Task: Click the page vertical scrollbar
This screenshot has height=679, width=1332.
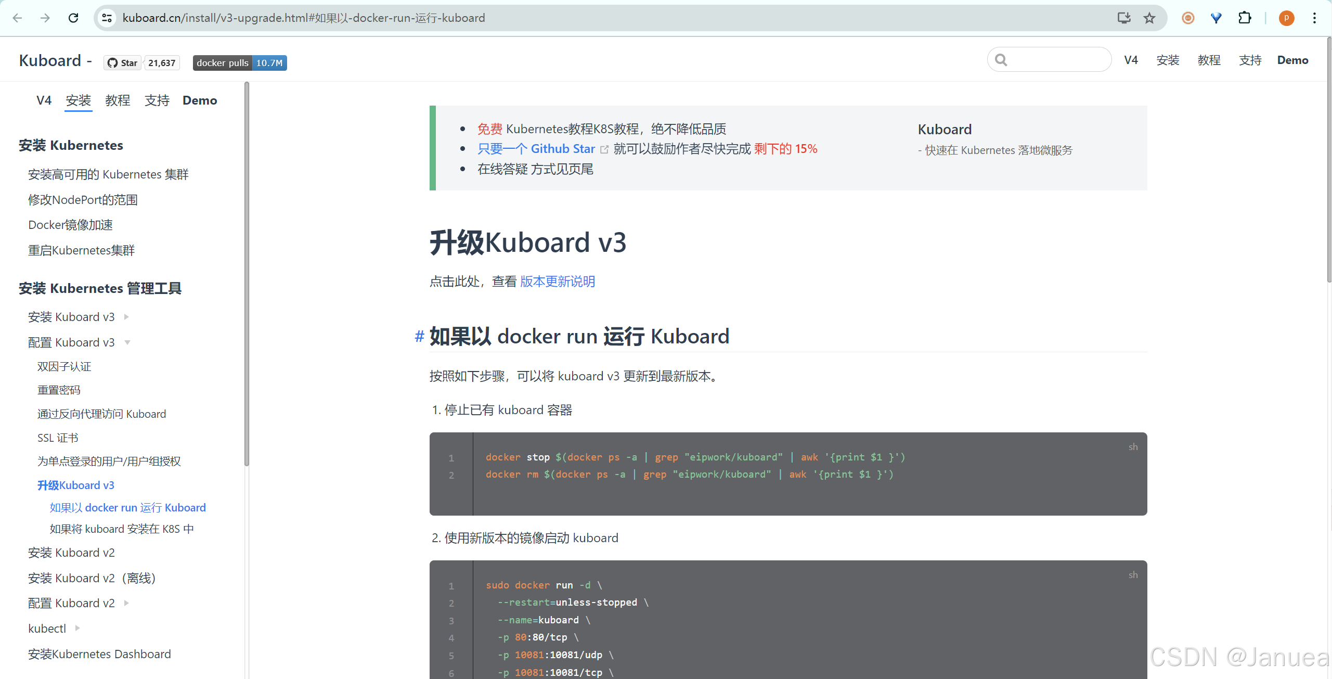Action: coord(1329,160)
